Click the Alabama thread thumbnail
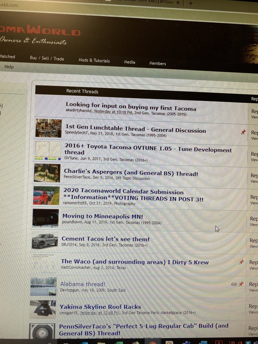 (x=43, y=286)
